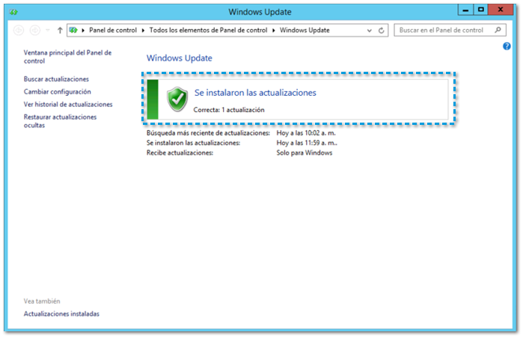523x338 pixels.
Task: Click 'Solo para Windows' value
Action: [x=305, y=153]
